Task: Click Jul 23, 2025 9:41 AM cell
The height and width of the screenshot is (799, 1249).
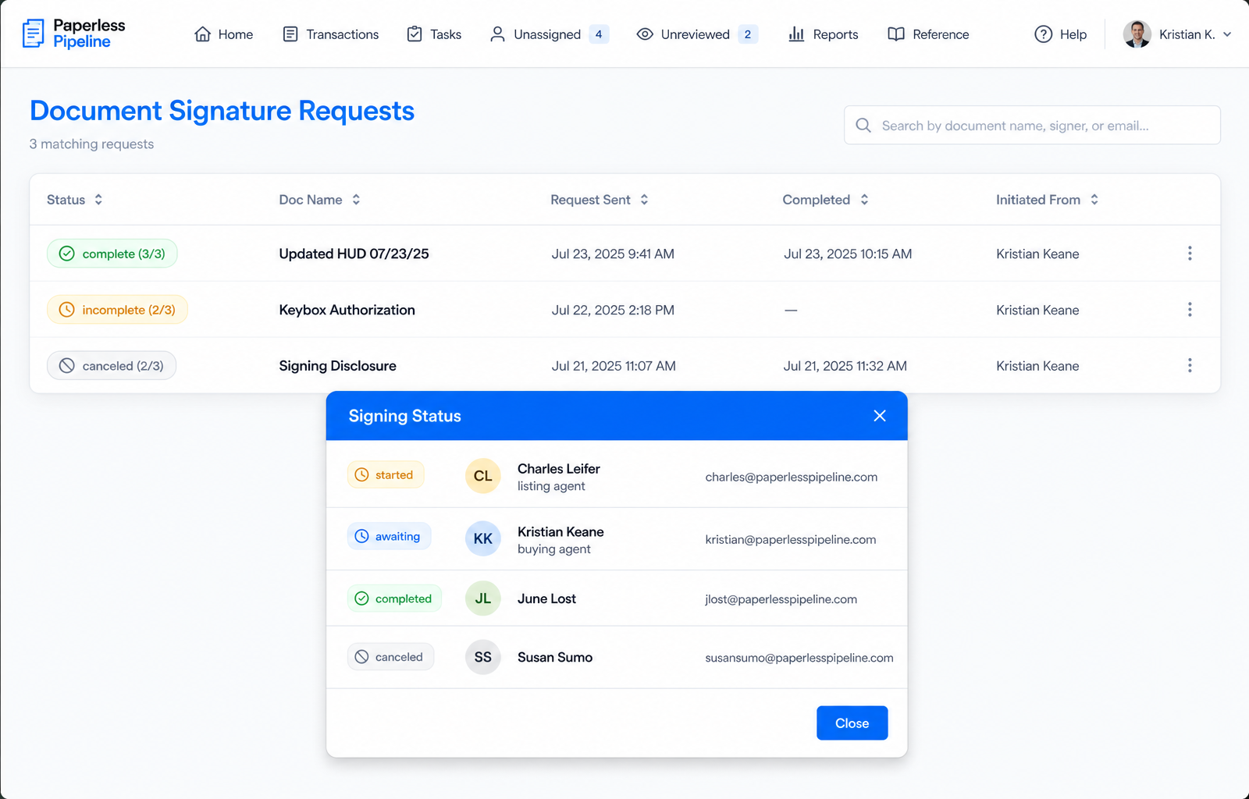Action: pyautogui.click(x=613, y=254)
